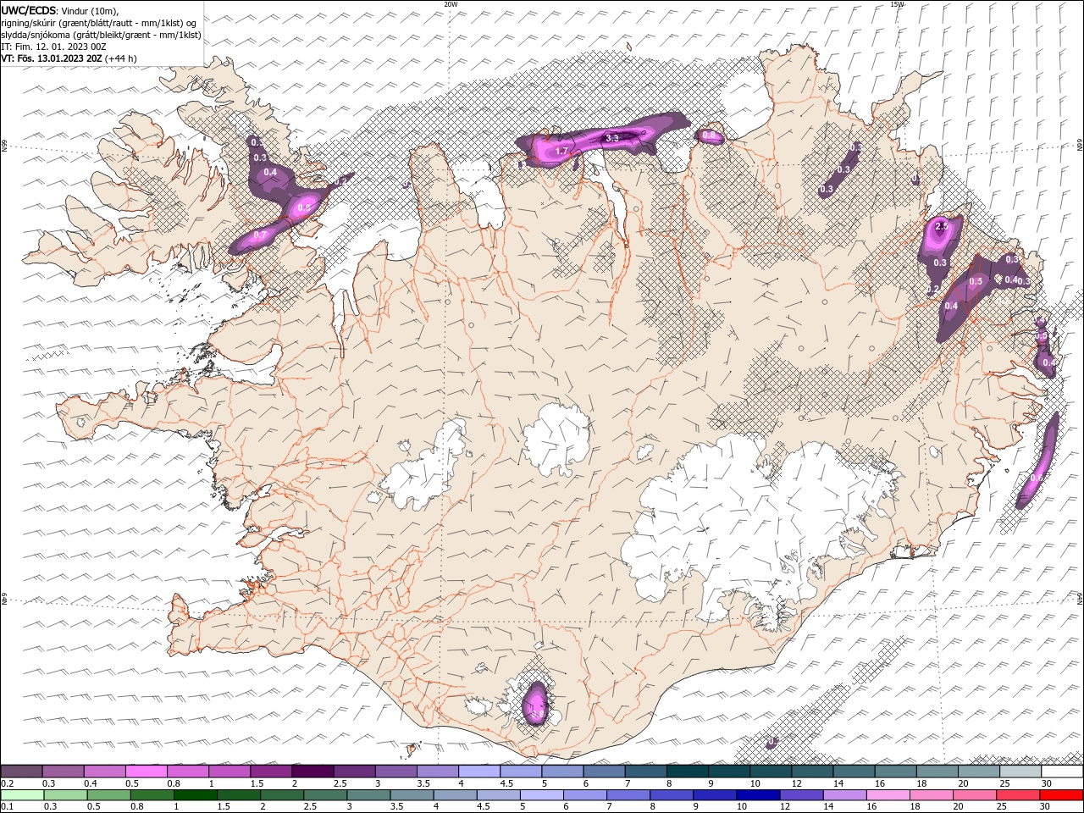
Task: Click the pinkish-red swatch labeled 25 in lower scale
Action: (1017, 795)
